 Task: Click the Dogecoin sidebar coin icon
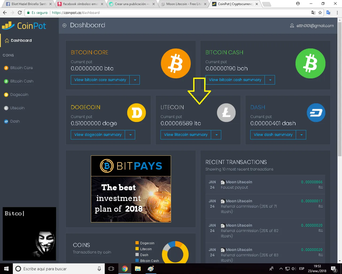(x=6, y=95)
